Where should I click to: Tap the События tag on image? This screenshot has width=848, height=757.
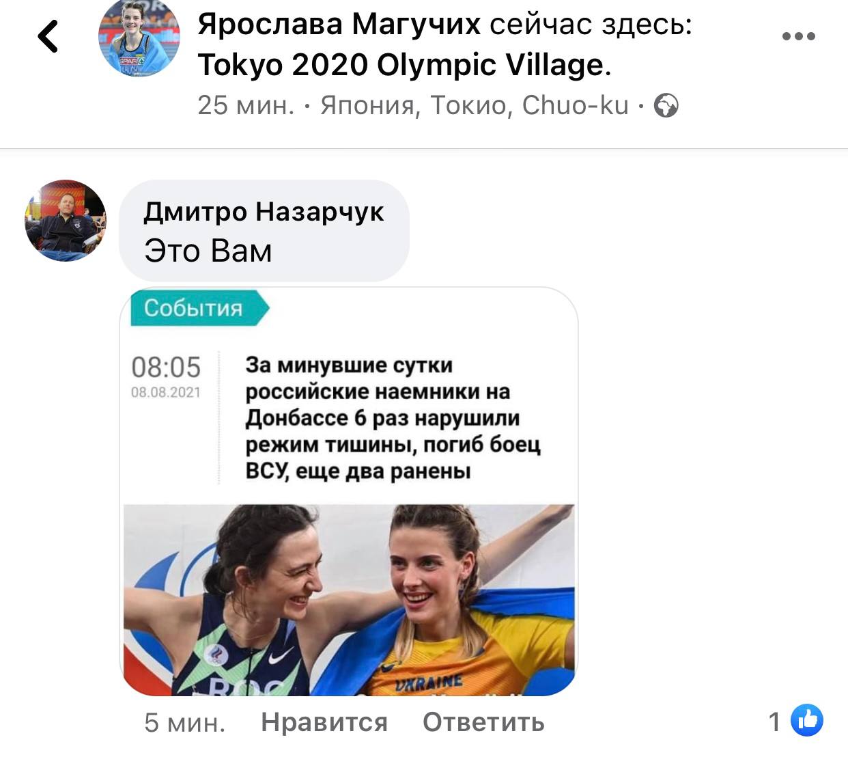pyautogui.click(x=197, y=308)
